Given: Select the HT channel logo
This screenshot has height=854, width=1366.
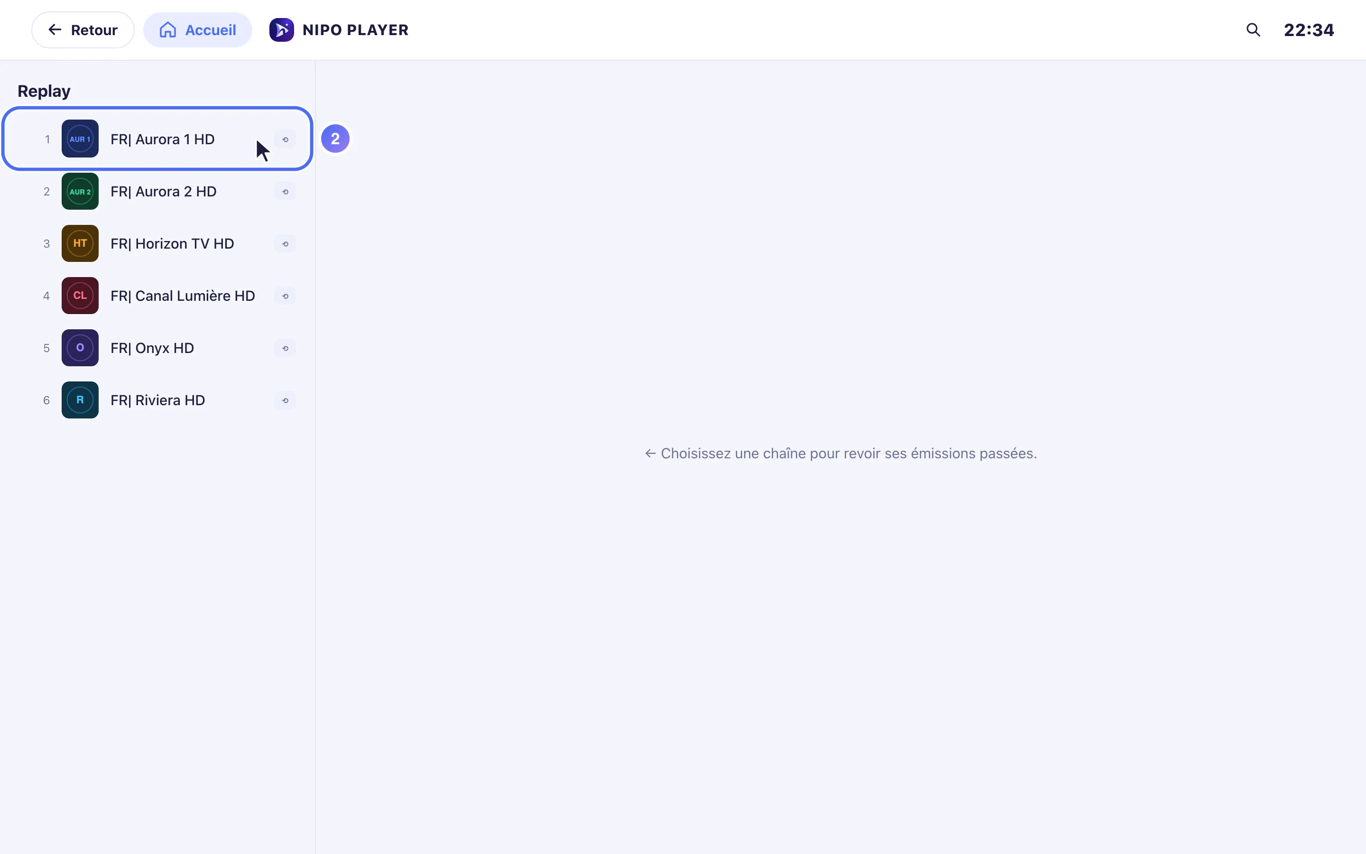Looking at the screenshot, I should (x=80, y=243).
